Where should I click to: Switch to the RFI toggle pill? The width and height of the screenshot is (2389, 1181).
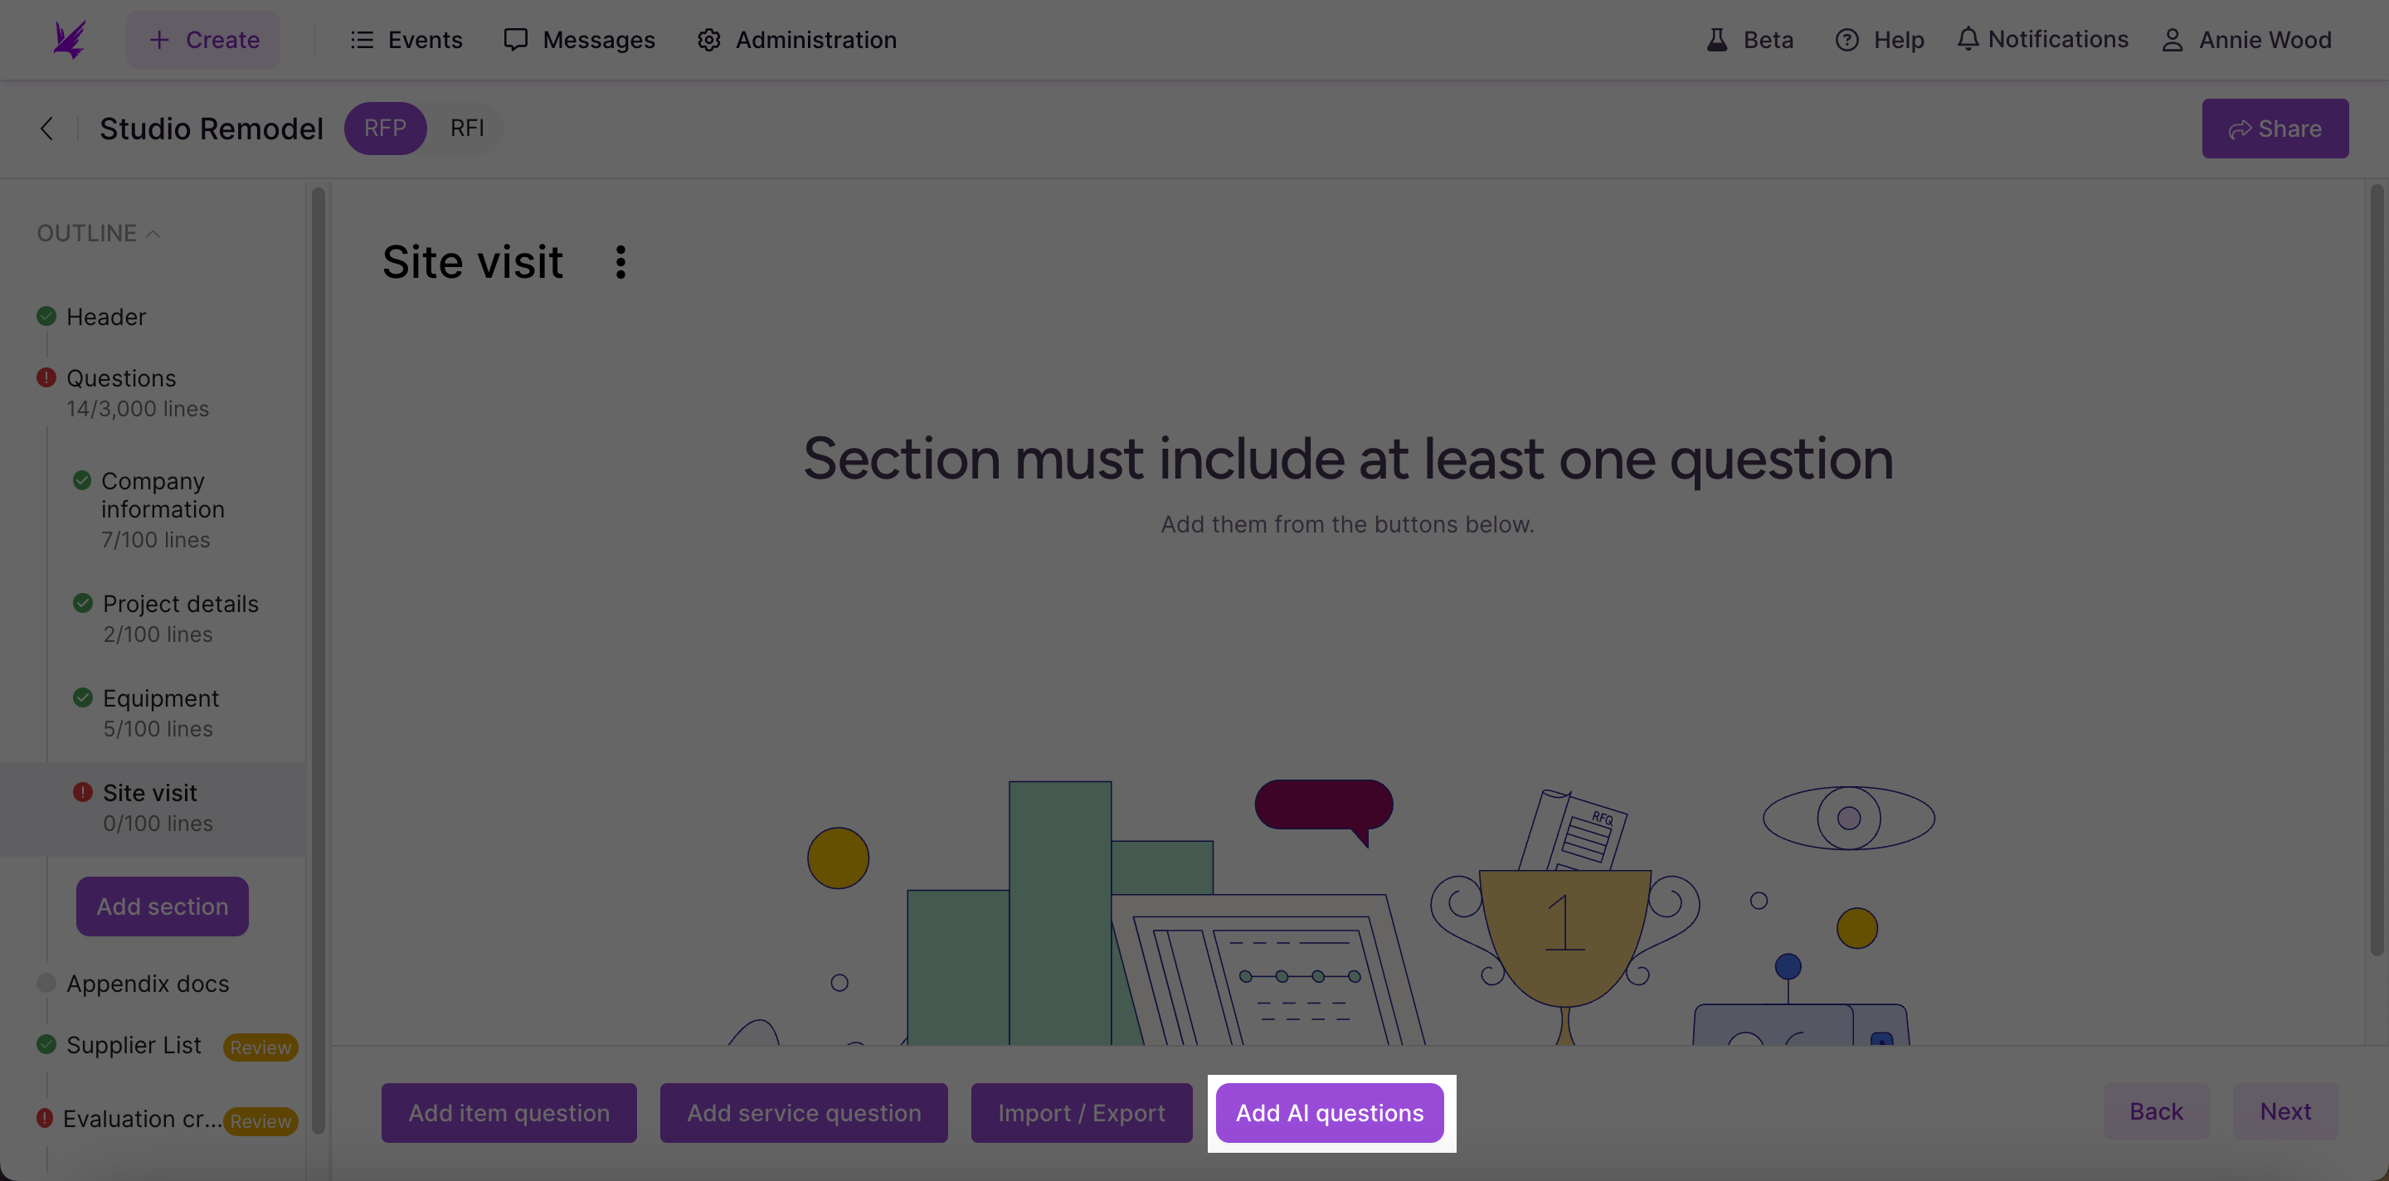click(466, 128)
